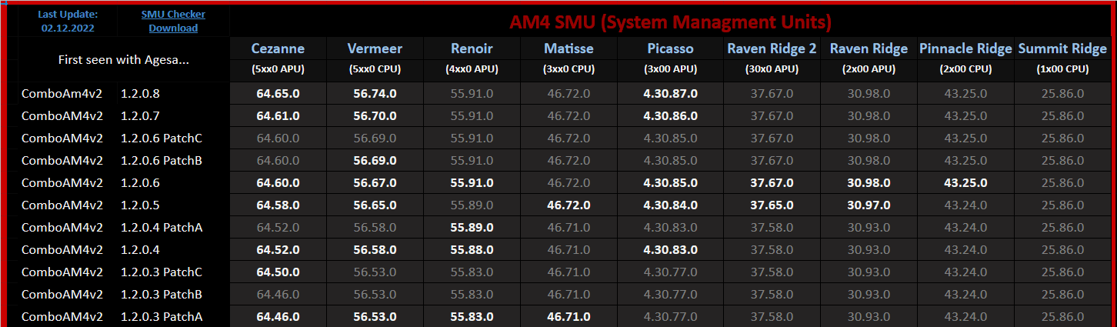This screenshot has width=1117, height=327.
Task: Select the Last Update date 02.12.2022
Action: click(69, 28)
